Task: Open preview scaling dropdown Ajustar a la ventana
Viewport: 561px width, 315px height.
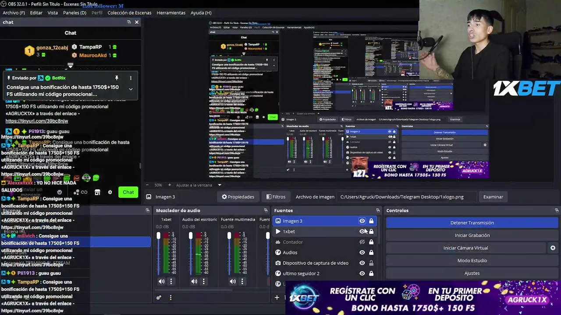Action: (x=199, y=185)
